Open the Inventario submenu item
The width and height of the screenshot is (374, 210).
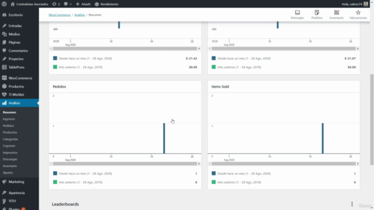pos(10,166)
